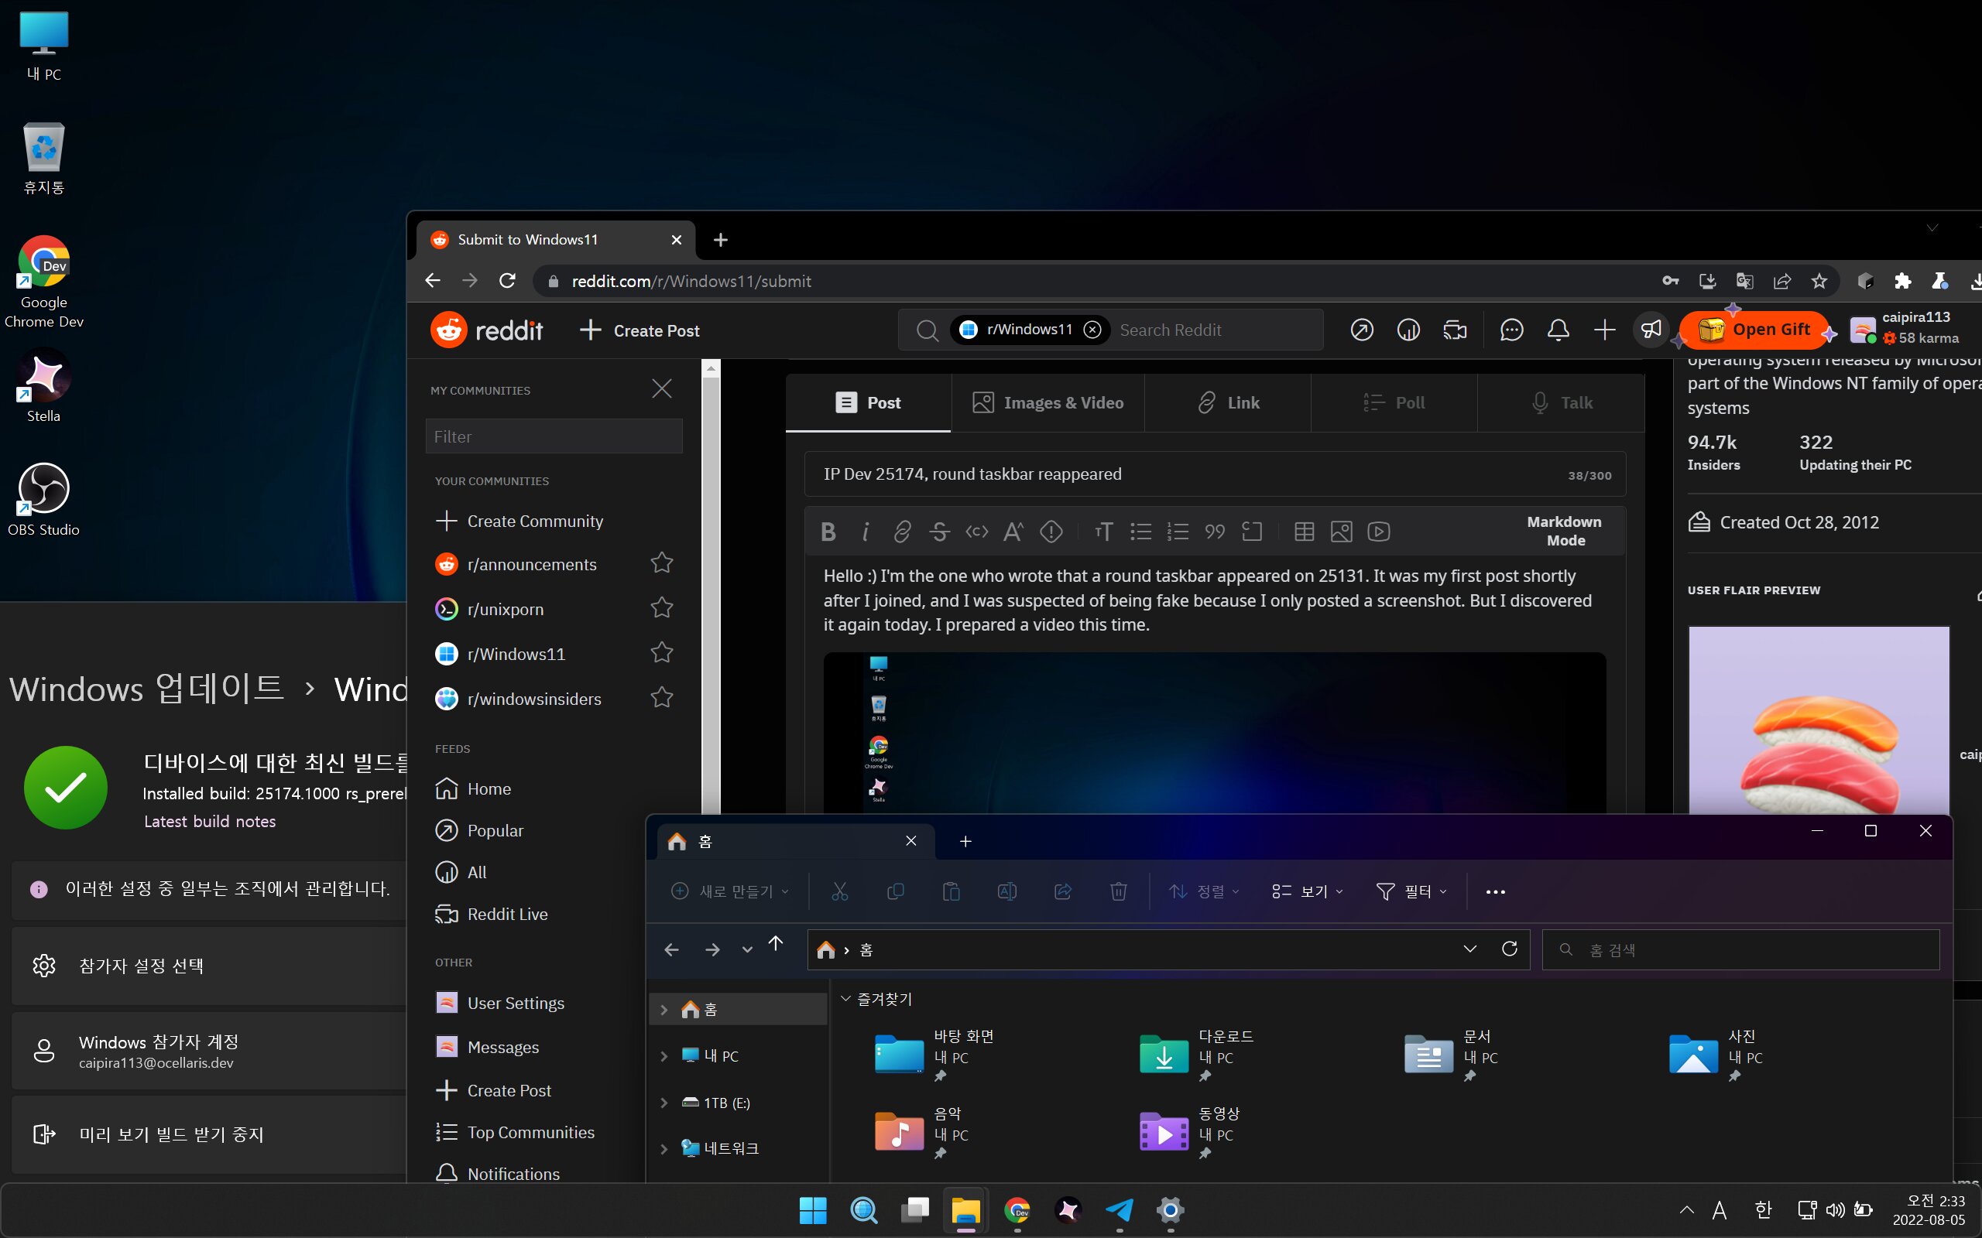Open the 보기 view dropdown
The height and width of the screenshot is (1238, 1982).
tap(1307, 891)
